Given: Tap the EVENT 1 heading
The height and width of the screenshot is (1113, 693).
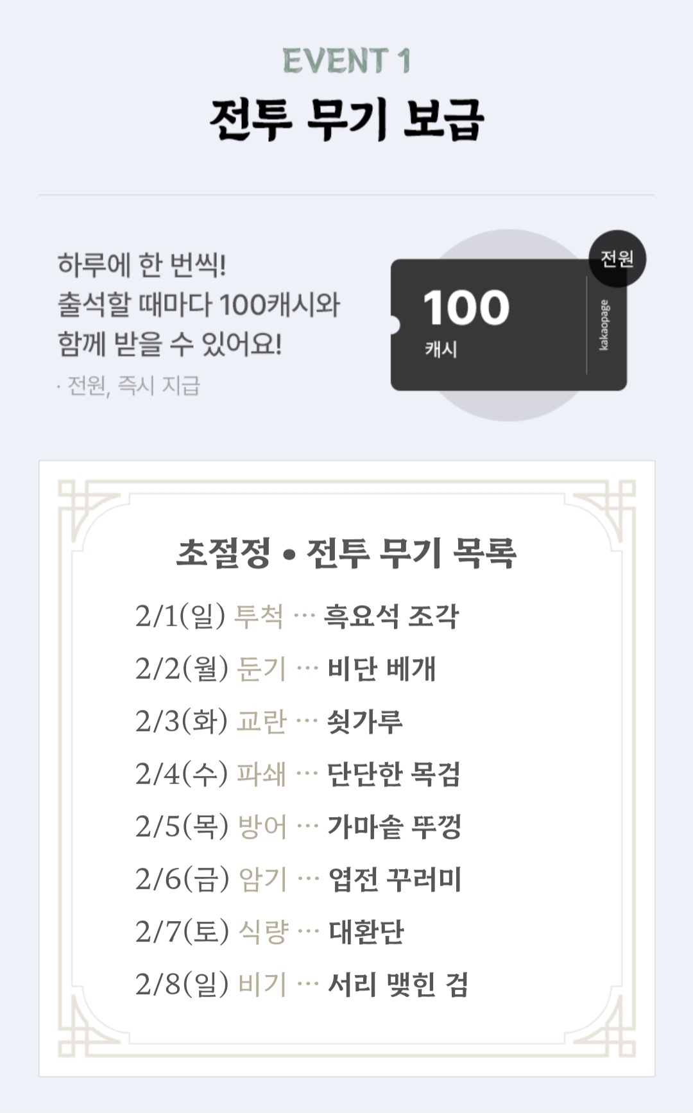Looking at the screenshot, I should (346, 62).
